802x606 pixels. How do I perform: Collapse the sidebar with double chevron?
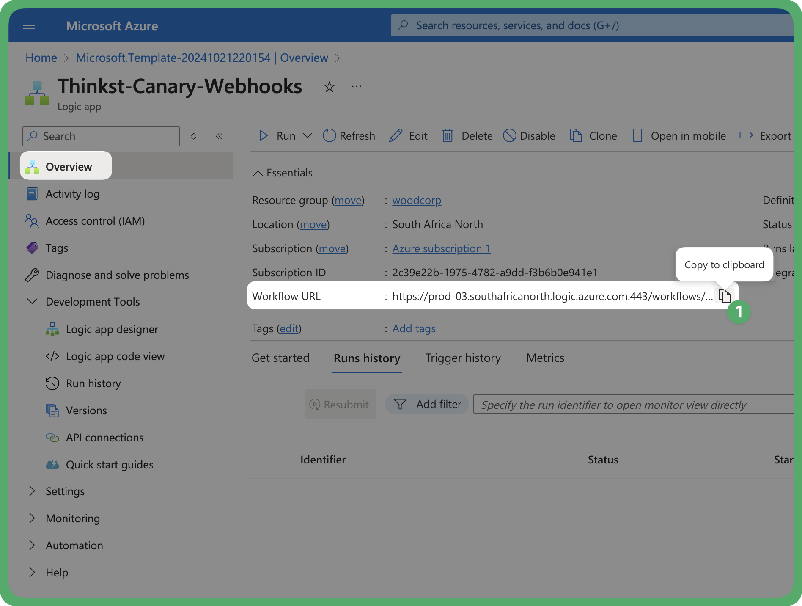[x=219, y=136]
